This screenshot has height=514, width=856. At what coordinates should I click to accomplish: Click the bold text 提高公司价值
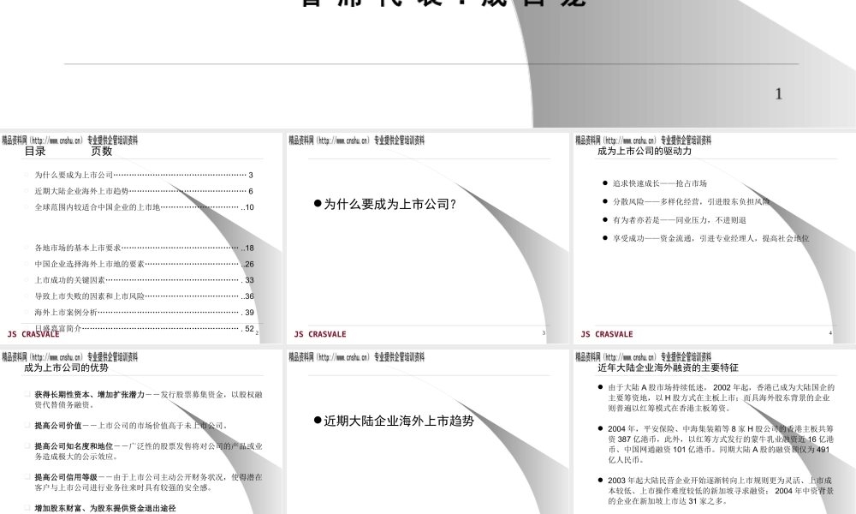[x=58, y=426]
